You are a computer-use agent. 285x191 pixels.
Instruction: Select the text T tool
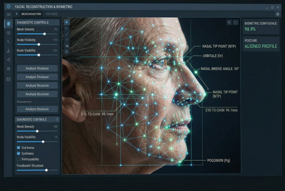point(67,40)
